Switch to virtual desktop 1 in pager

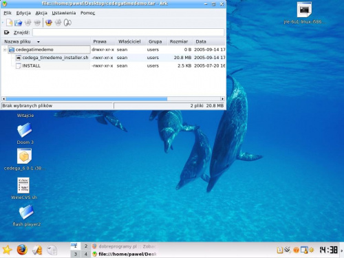[x=75, y=246]
